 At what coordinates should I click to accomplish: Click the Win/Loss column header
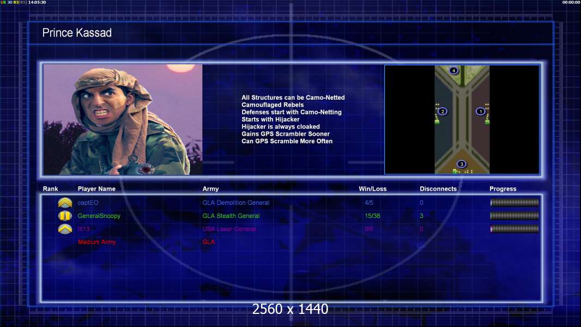[372, 189]
